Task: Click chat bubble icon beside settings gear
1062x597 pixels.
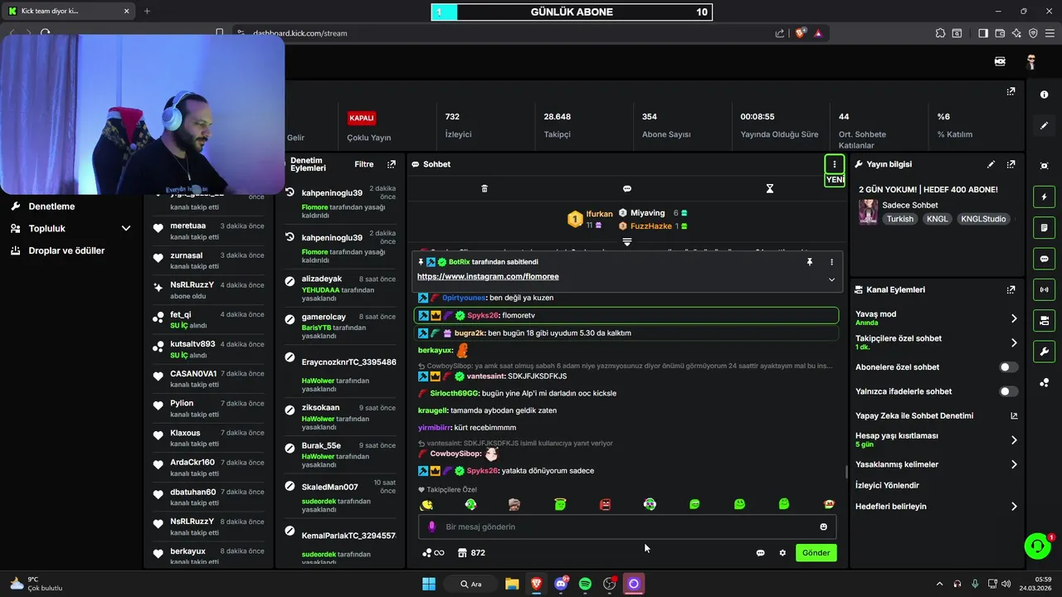Action: [760, 553]
